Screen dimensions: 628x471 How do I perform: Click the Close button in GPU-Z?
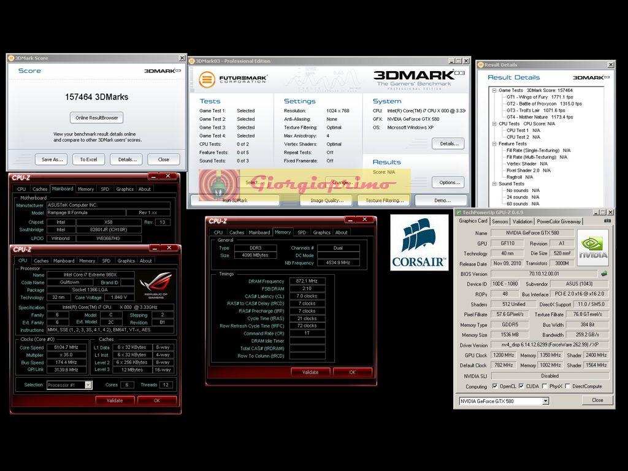[597, 400]
